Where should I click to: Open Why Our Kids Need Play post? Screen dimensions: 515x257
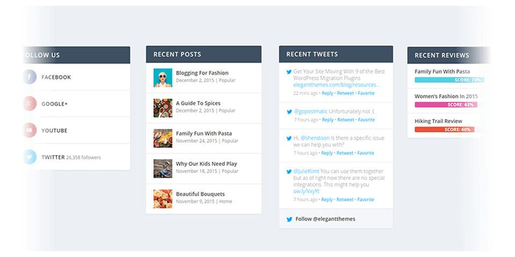207,164
